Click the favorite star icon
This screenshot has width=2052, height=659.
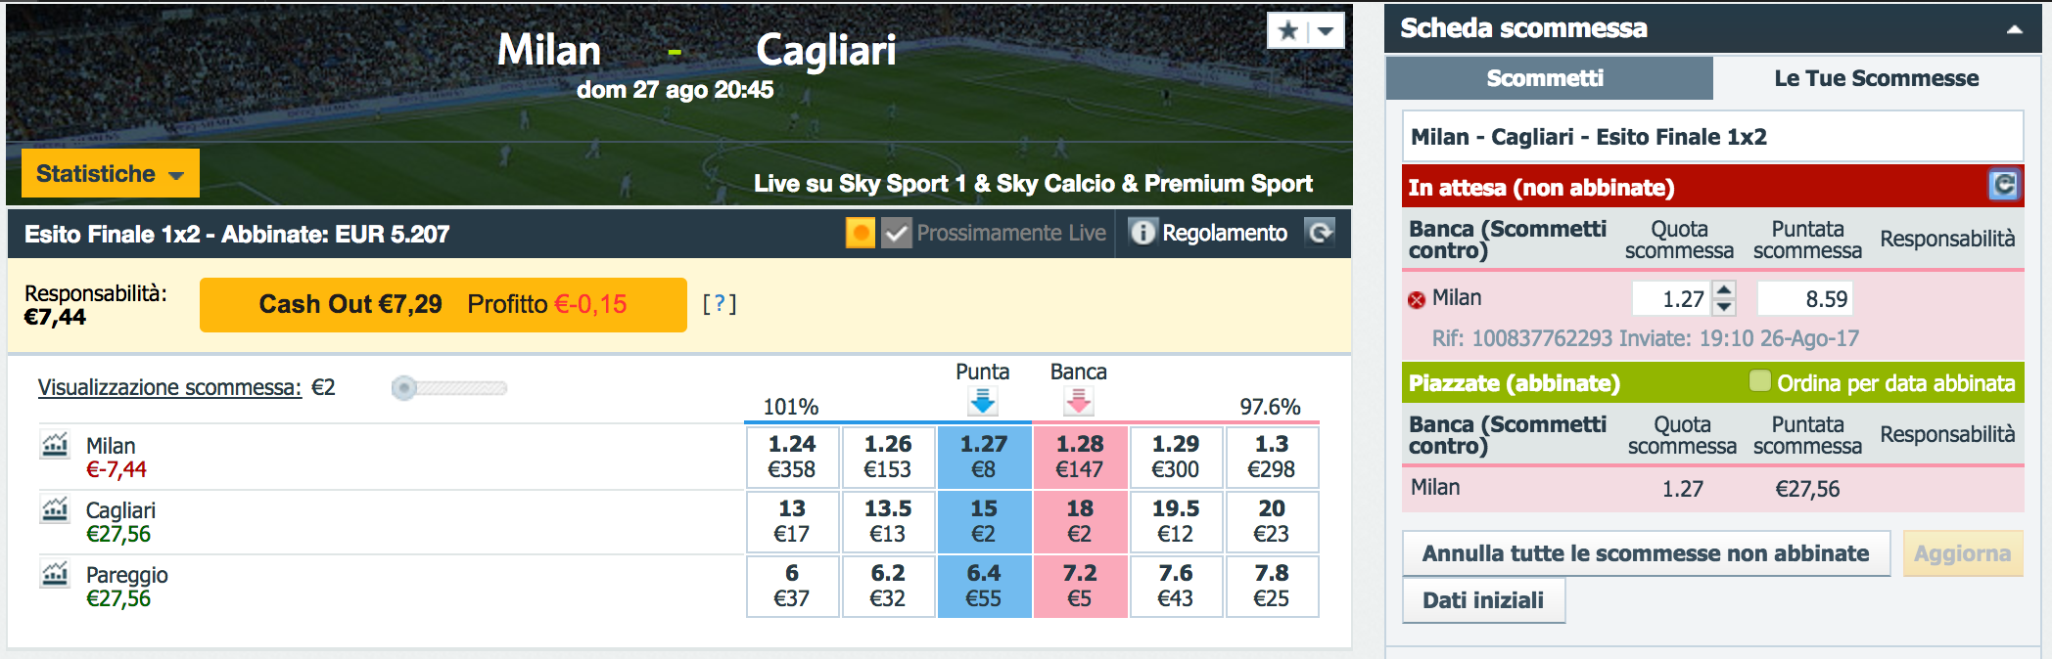[1287, 30]
